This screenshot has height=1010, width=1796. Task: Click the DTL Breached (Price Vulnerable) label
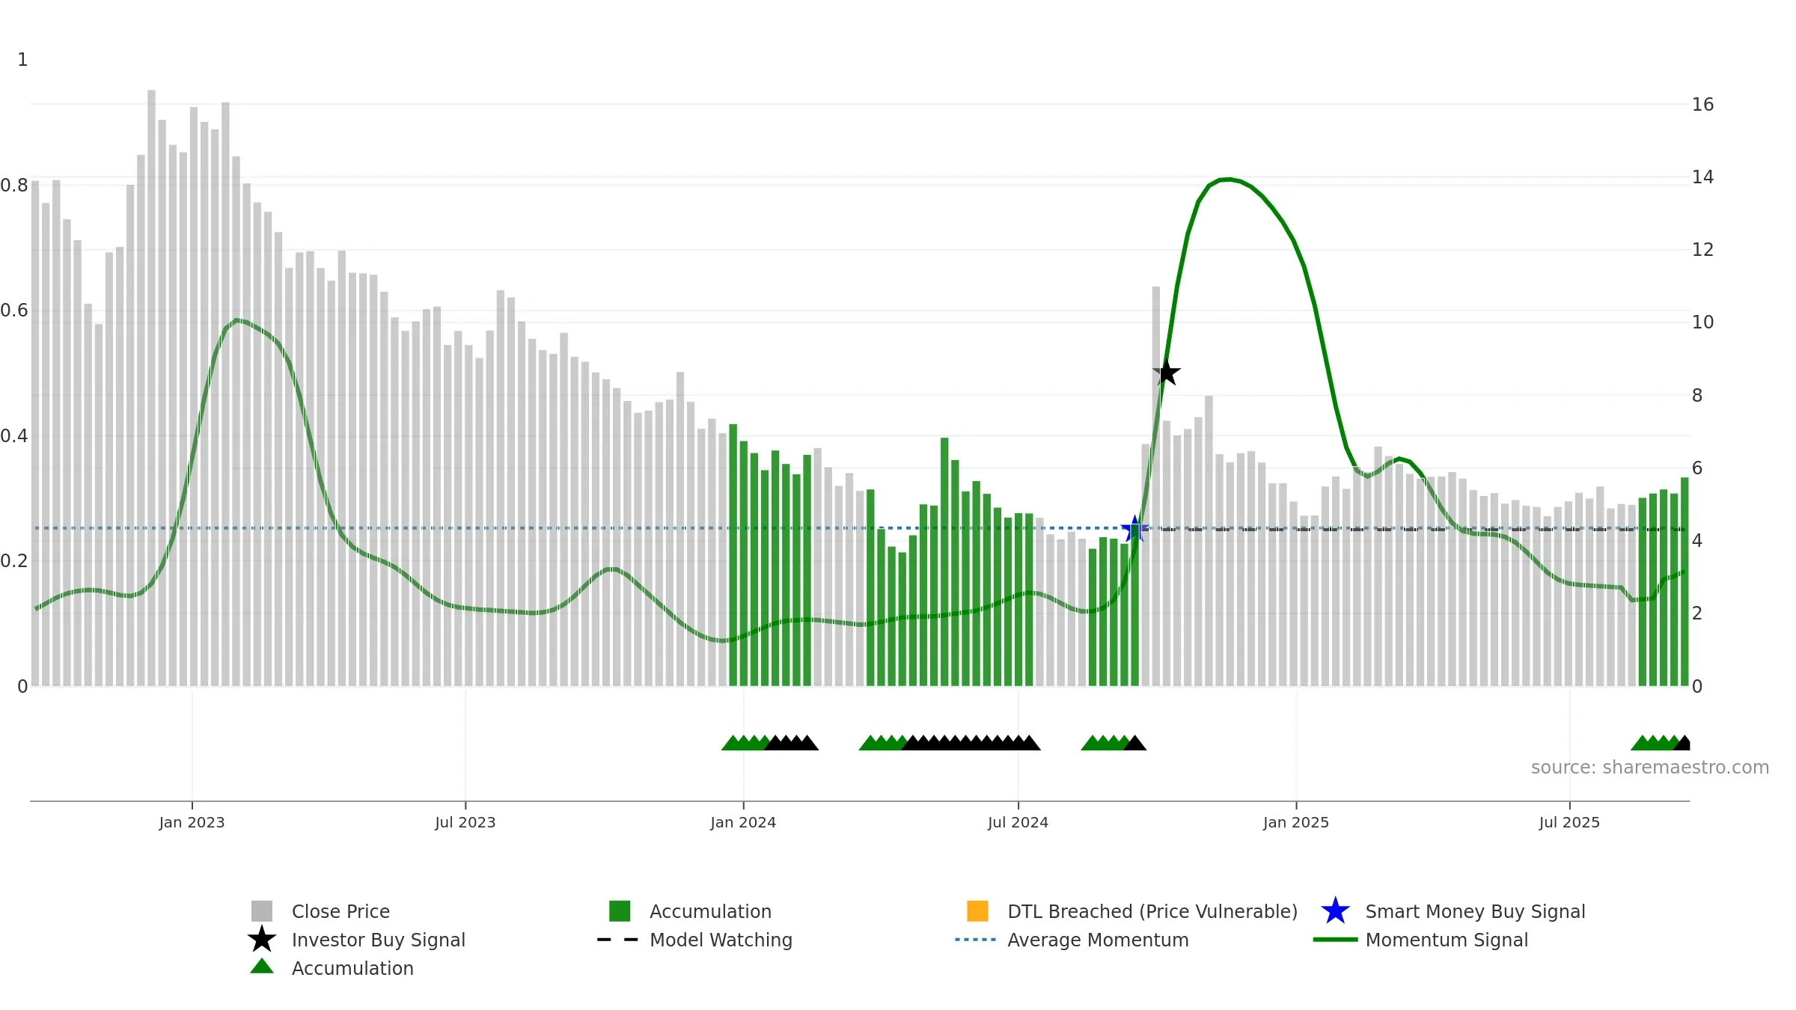pyautogui.click(x=1152, y=911)
